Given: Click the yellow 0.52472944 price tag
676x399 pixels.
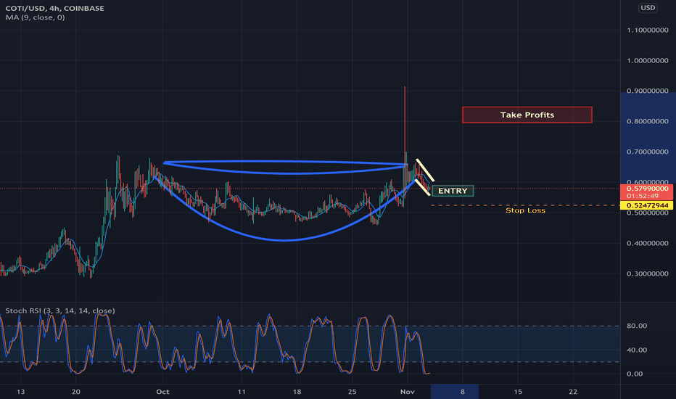Looking at the screenshot, I should (647, 205).
